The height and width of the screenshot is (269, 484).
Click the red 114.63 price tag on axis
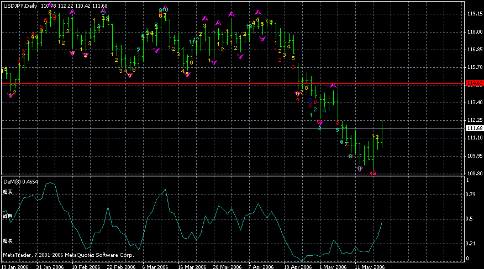pos(475,83)
